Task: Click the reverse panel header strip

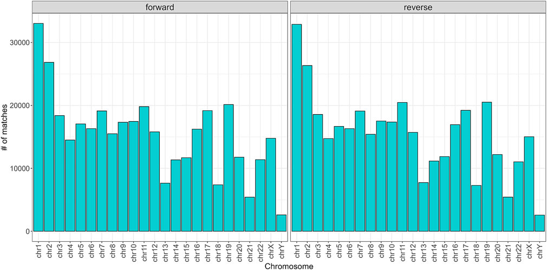Action: point(417,6)
